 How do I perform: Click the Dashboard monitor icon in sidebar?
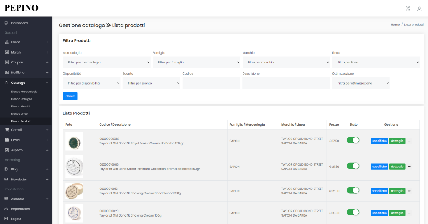pos(6,23)
